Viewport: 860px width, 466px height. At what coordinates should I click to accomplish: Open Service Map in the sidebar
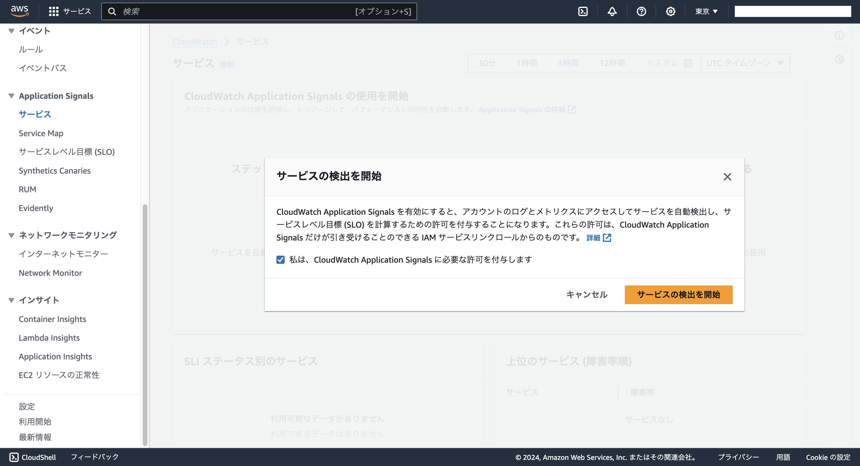[41, 133]
